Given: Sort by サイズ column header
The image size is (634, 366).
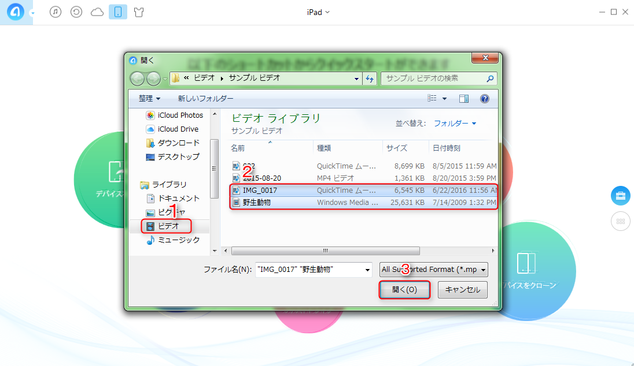Looking at the screenshot, I should click(x=406, y=148).
